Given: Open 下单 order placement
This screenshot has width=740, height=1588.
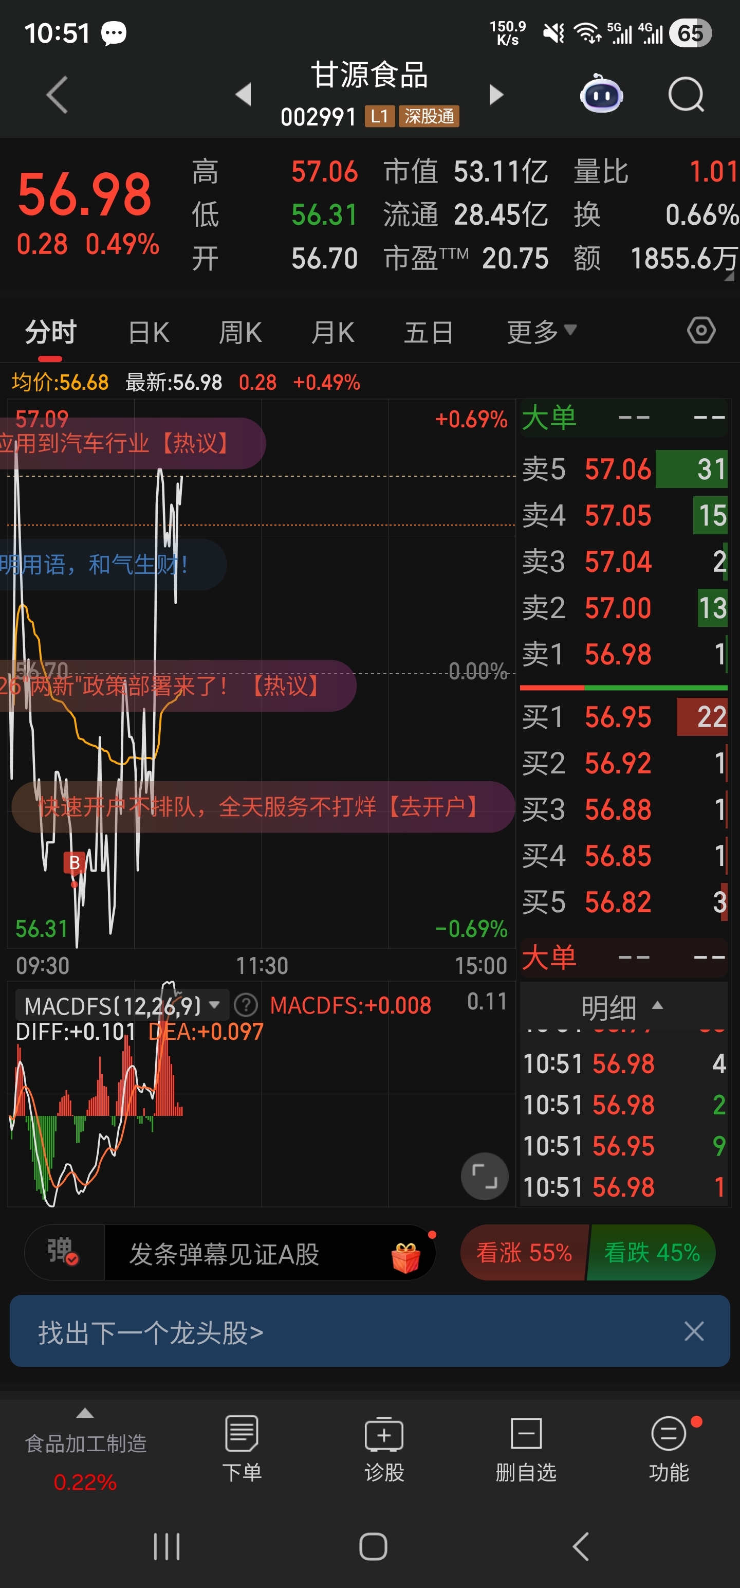Looking at the screenshot, I should 242,1449.
